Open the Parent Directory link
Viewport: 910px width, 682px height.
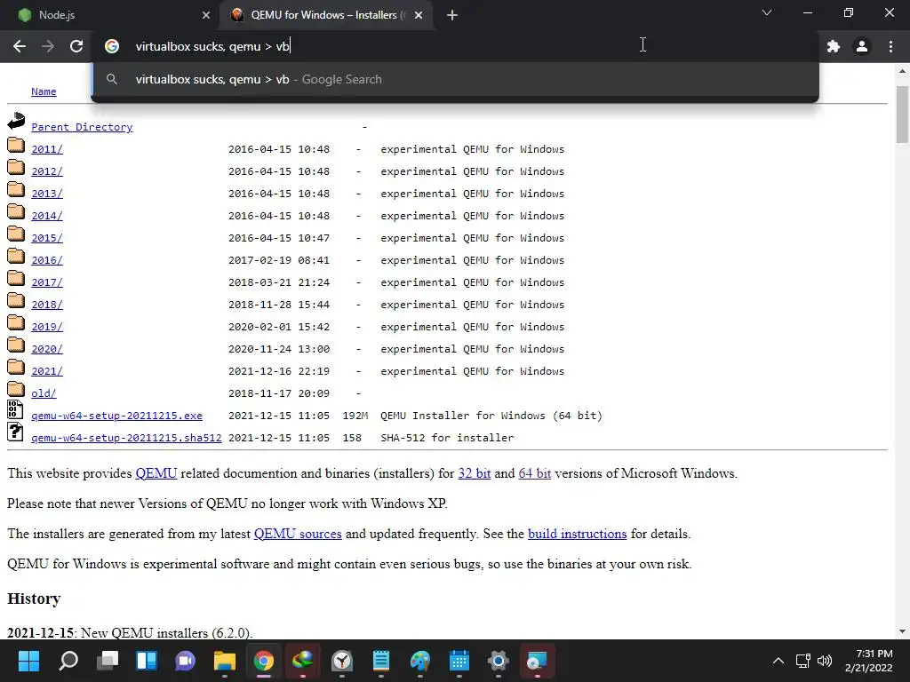point(82,127)
